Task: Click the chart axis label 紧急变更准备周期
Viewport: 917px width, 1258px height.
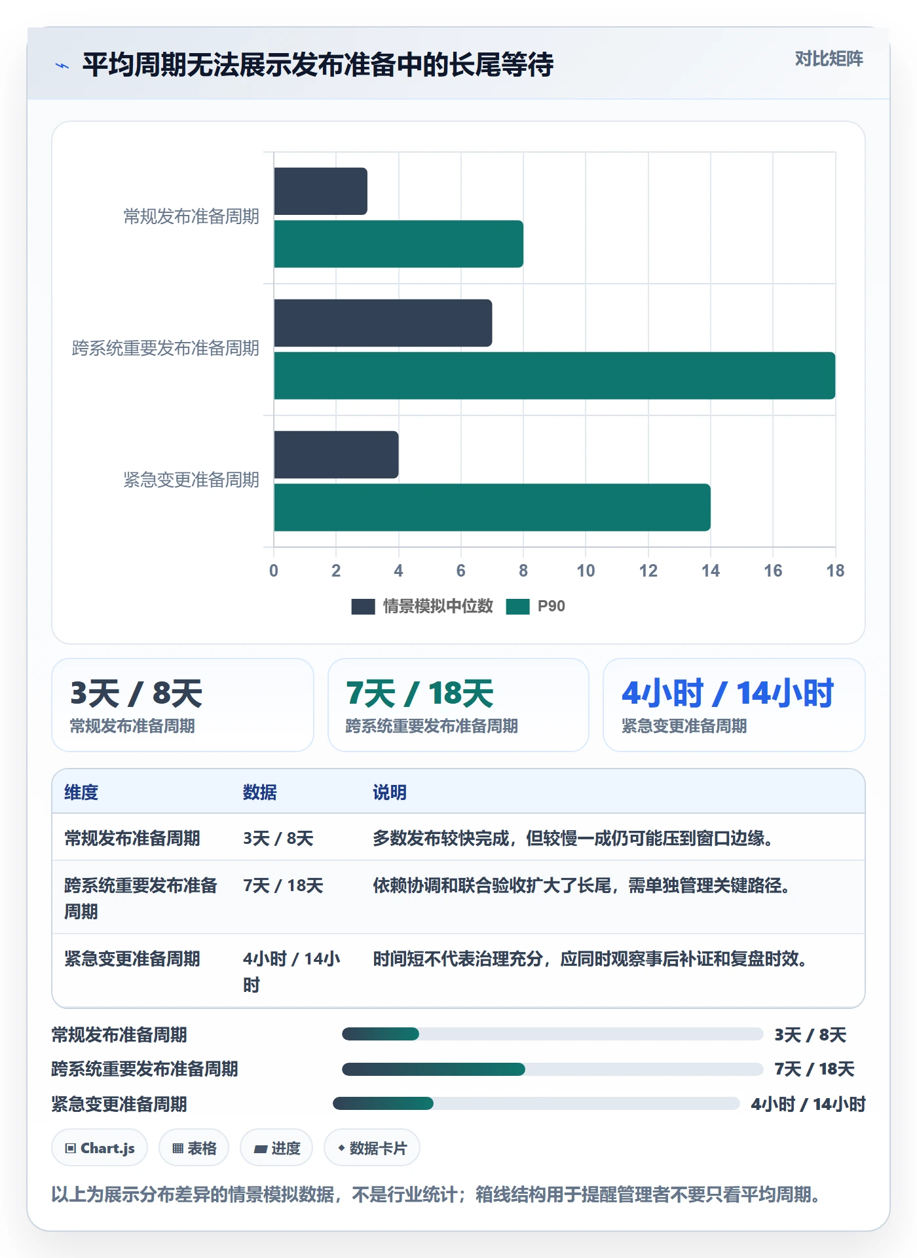Action: pyautogui.click(x=191, y=480)
